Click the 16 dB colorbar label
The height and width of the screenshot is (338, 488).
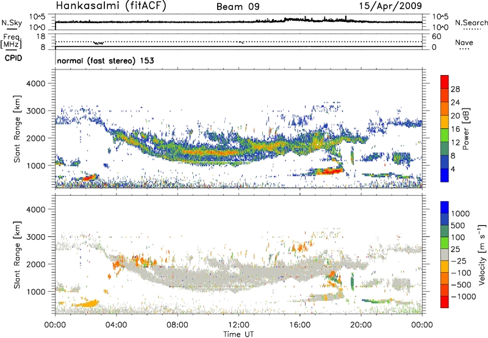pyautogui.click(x=455, y=129)
